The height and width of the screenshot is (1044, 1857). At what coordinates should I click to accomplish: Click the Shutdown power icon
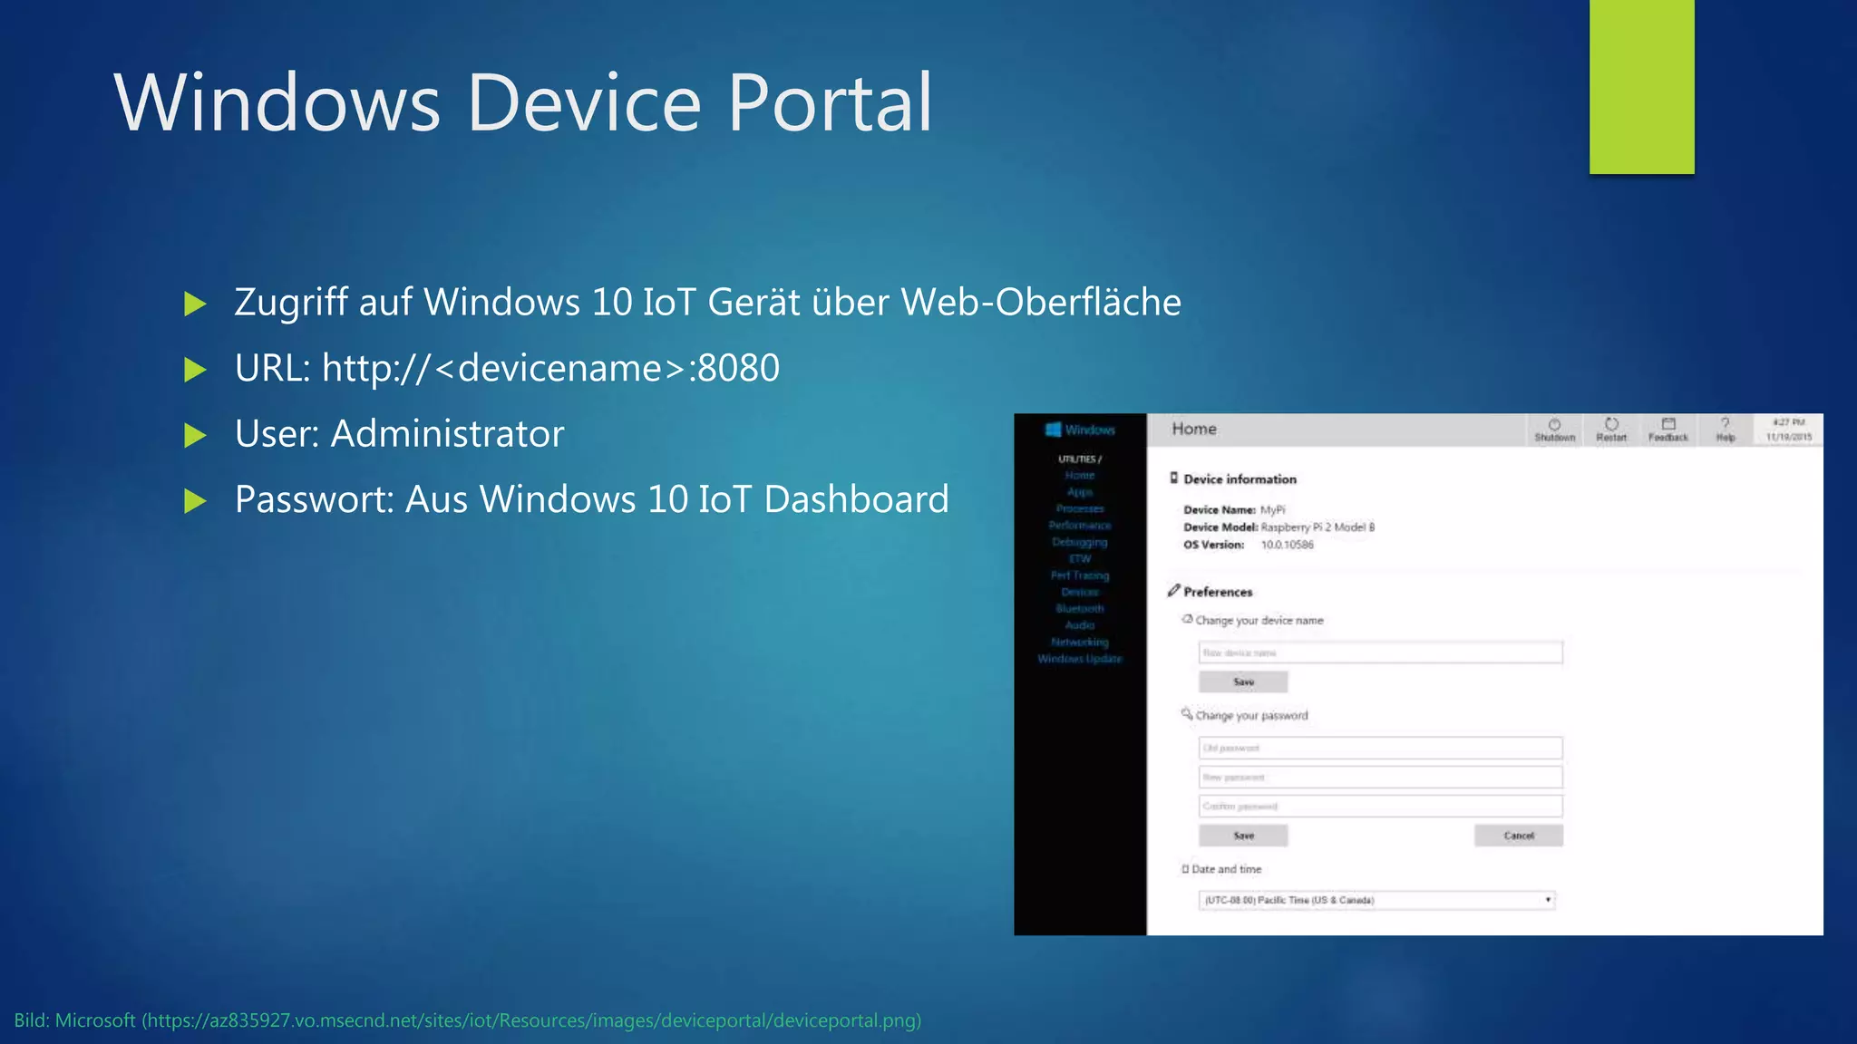(1554, 424)
